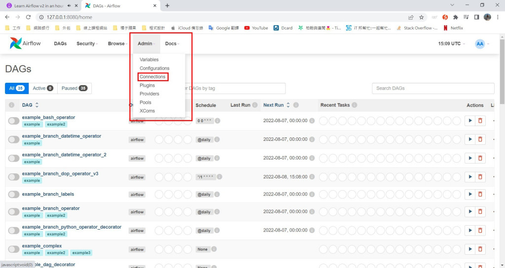The image size is (505, 268).
Task: Open Chrome three-dot menu
Action: point(498,17)
